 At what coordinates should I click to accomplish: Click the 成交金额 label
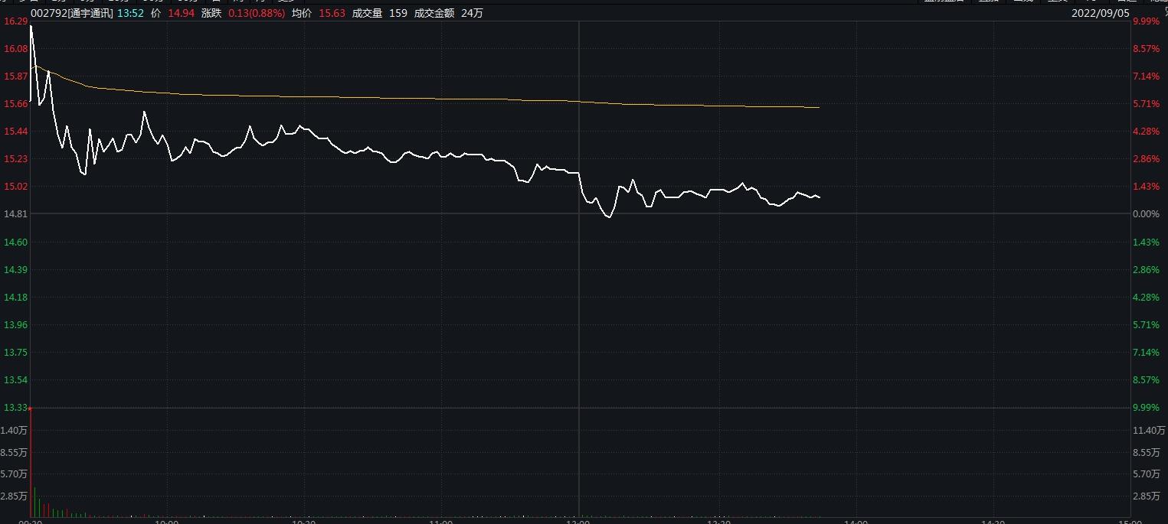point(434,13)
